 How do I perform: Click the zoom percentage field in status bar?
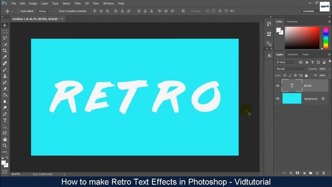click(x=16, y=174)
